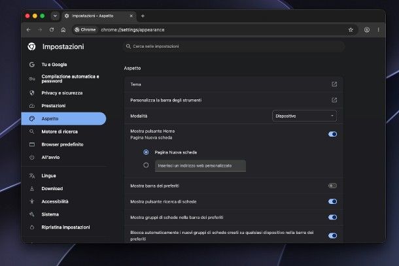Toggle Mostra pulsante Home switch
The height and width of the screenshot is (266, 399).
click(x=332, y=134)
